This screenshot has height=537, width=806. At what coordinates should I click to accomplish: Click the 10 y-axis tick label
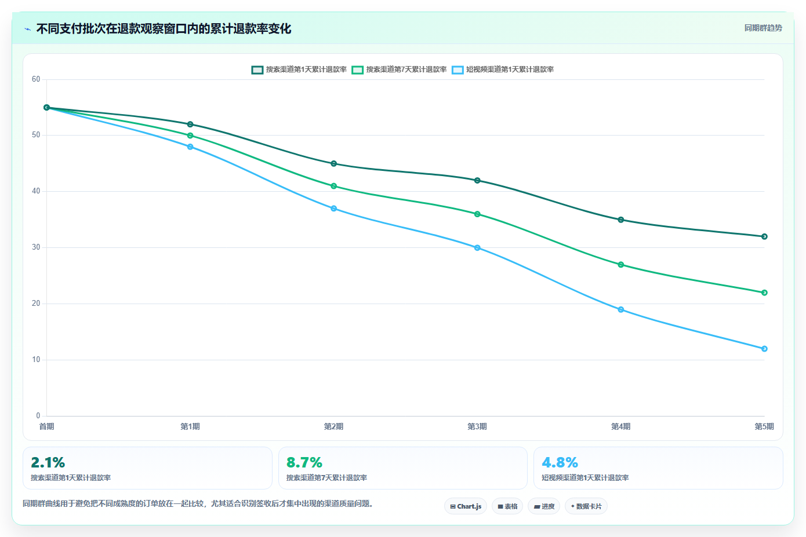[36, 360]
